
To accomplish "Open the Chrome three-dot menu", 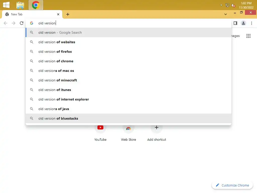I will coord(251,23).
